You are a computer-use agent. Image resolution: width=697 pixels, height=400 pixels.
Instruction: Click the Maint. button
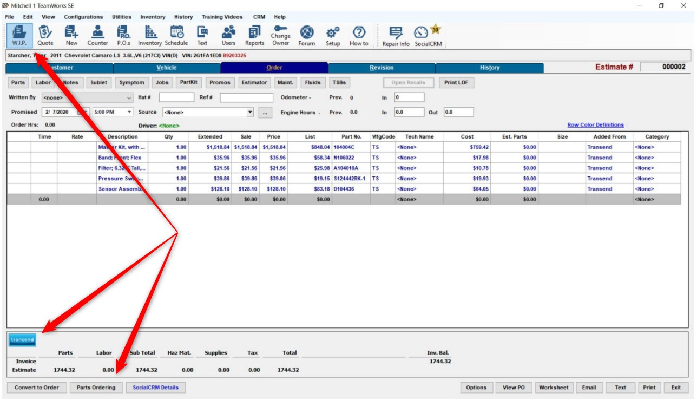click(285, 83)
